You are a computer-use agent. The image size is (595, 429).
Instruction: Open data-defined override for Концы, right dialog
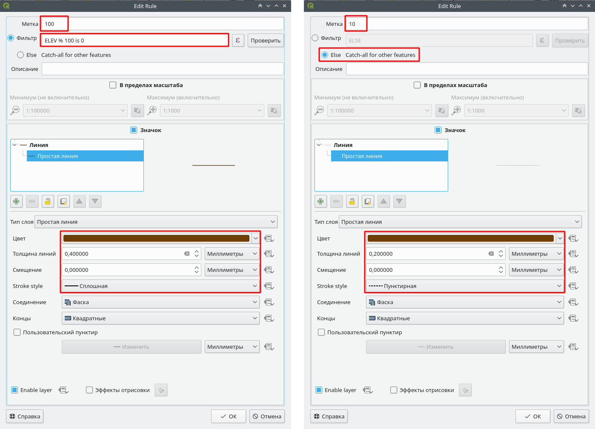573,318
